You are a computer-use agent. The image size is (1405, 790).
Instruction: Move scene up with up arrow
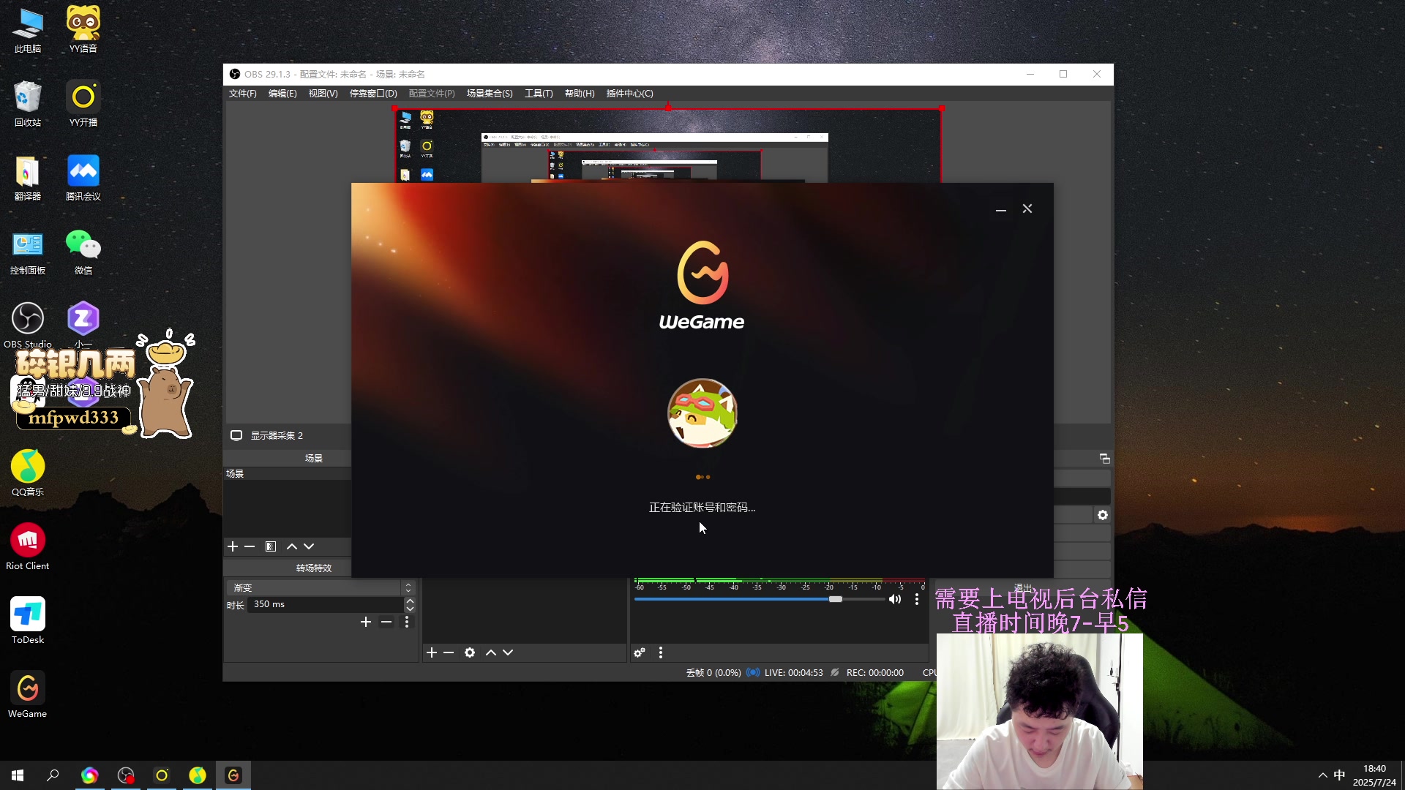[x=292, y=546]
